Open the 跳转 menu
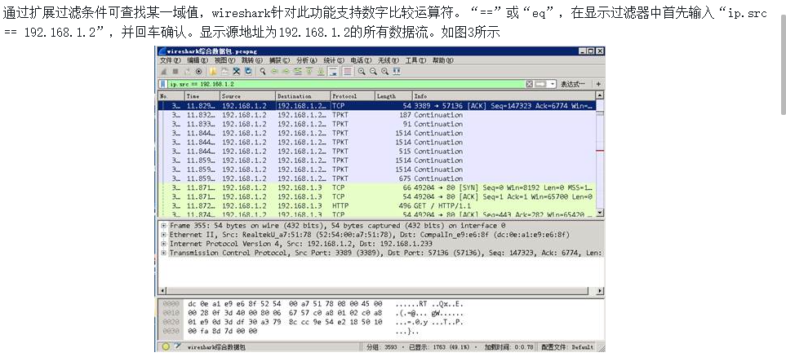The height and width of the screenshot is (357, 786). [251, 60]
